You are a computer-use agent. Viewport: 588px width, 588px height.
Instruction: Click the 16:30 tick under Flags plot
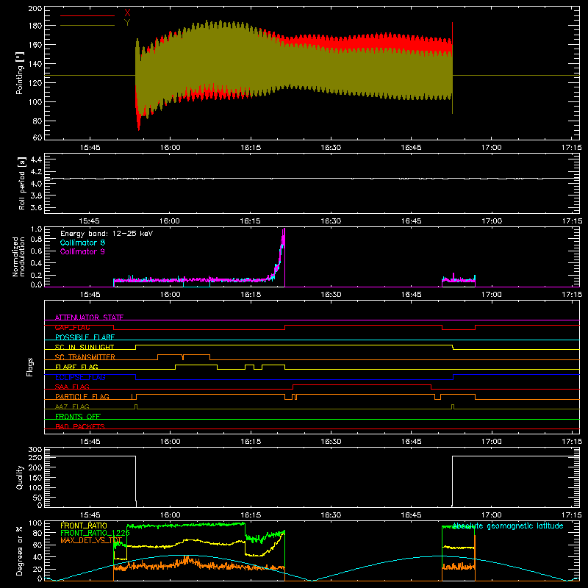pos(331,442)
